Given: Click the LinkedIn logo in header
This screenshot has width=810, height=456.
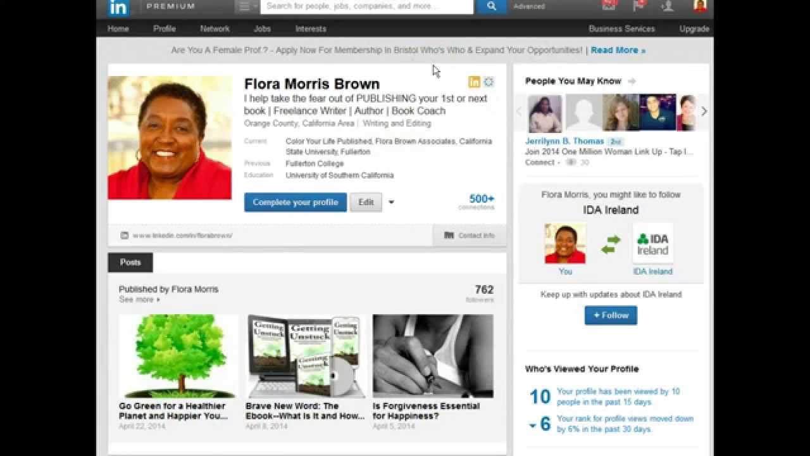Looking at the screenshot, I should 118,7.
